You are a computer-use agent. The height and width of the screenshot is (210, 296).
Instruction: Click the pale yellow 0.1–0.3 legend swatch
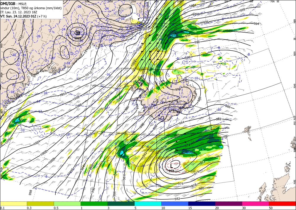pos(13,203)
